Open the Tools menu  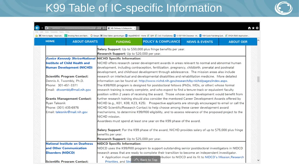coord(61,32)
